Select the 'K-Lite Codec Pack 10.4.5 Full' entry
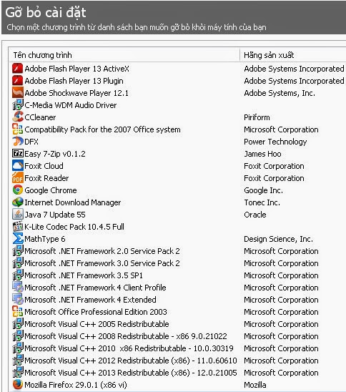 click(74, 227)
